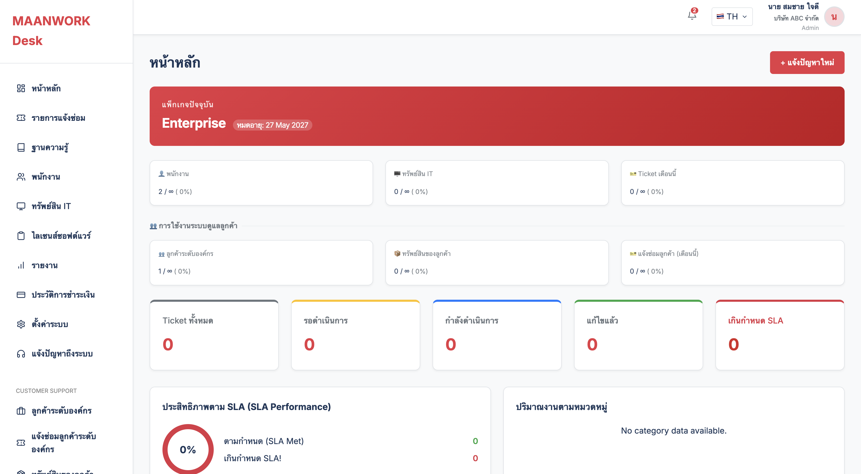Click the monitor icon beside ทรัพย์สิน IT
This screenshot has width=861, height=474.
(x=21, y=206)
